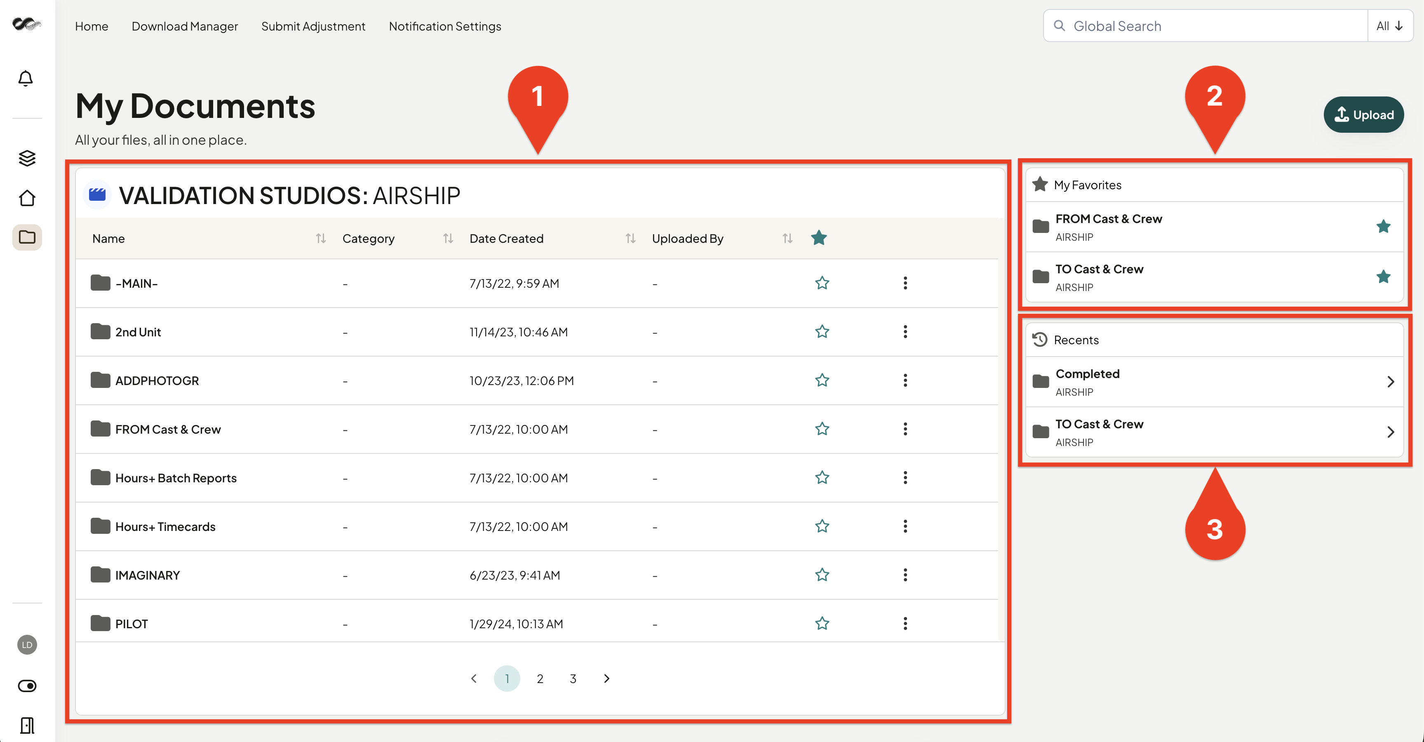Open the Hours+ Timecards folder
The width and height of the screenshot is (1424, 742).
click(165, 527)
